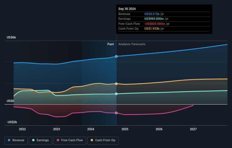Click the Sep 30 2024 tooltip date
This screenshot has height=148, width=232.
127,9
